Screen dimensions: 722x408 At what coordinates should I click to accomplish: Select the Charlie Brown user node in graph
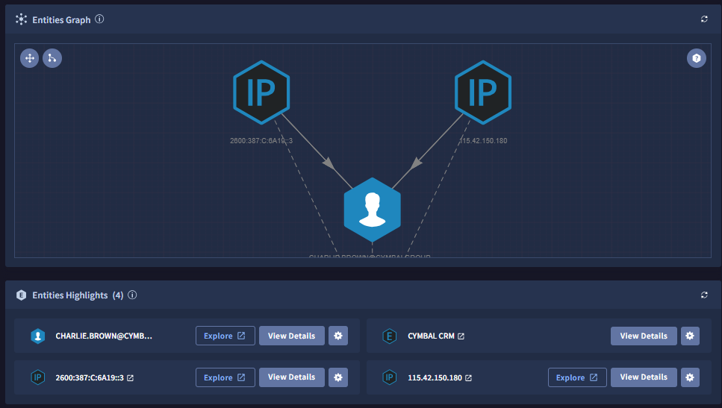click(x=372, y=210)
